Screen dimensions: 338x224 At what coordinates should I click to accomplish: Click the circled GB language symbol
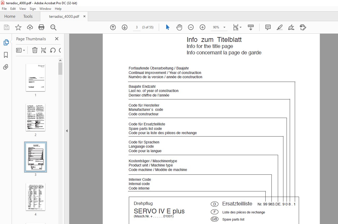[214, 219]
